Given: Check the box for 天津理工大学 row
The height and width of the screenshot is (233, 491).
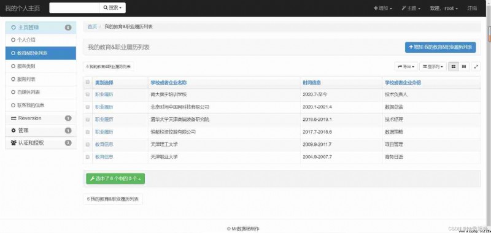Looking at the screenshot, I should click(88, 145).
